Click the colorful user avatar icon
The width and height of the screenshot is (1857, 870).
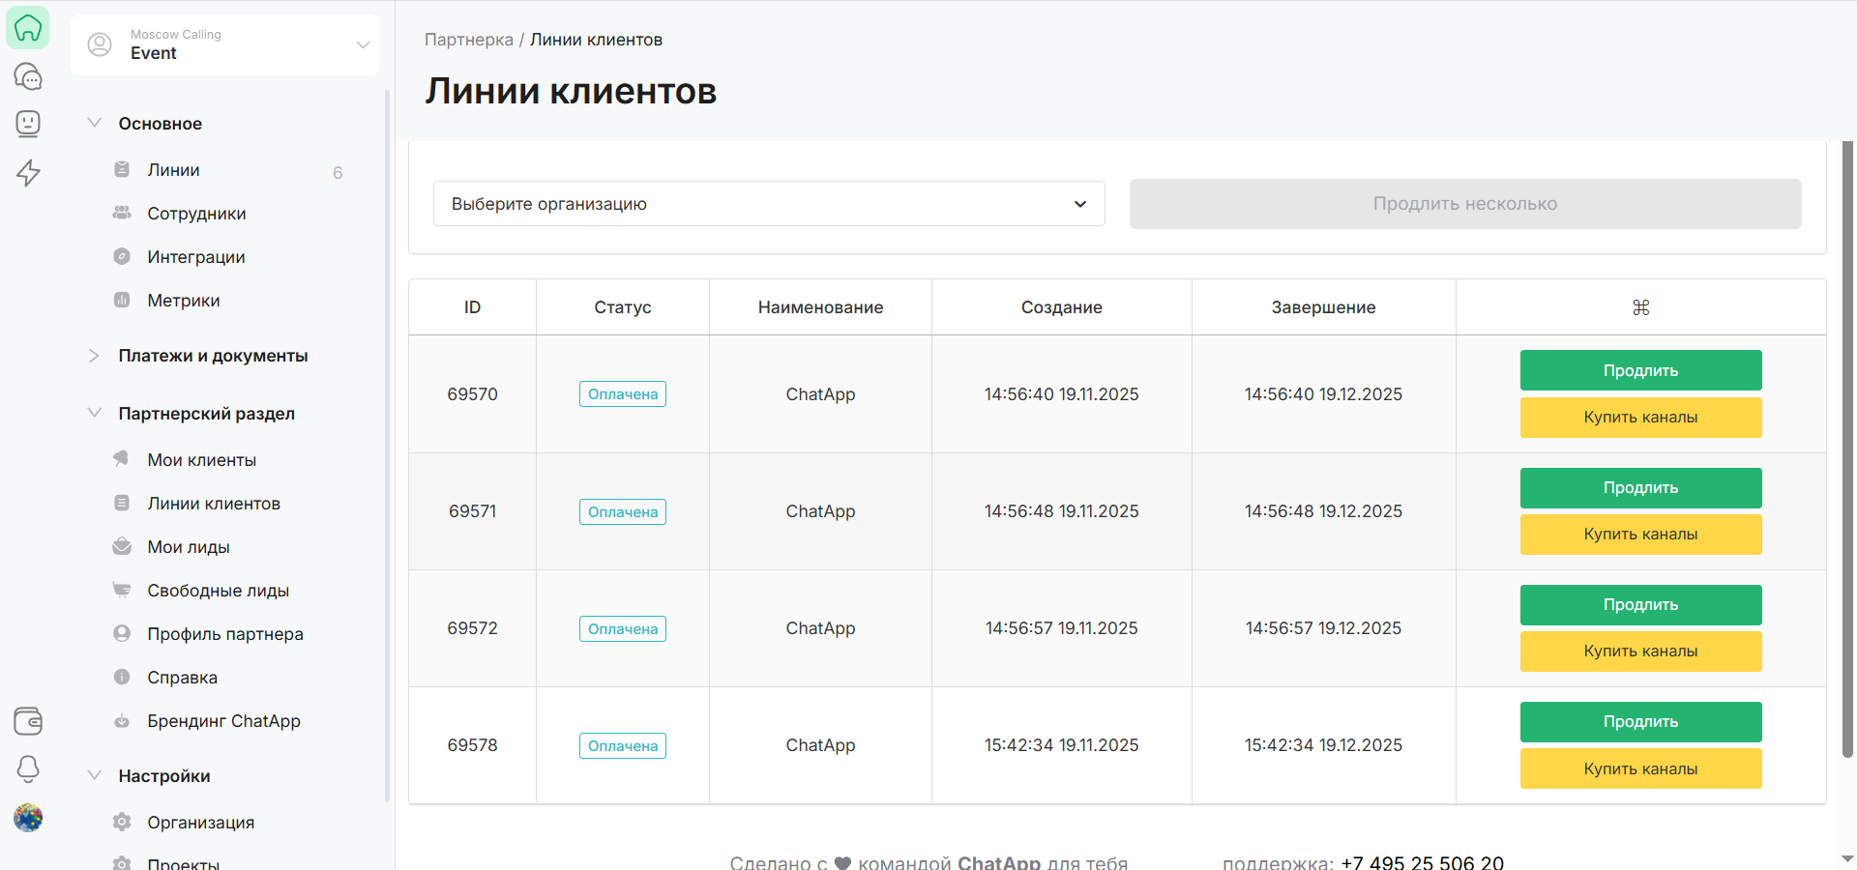click(x=28, y=818)
